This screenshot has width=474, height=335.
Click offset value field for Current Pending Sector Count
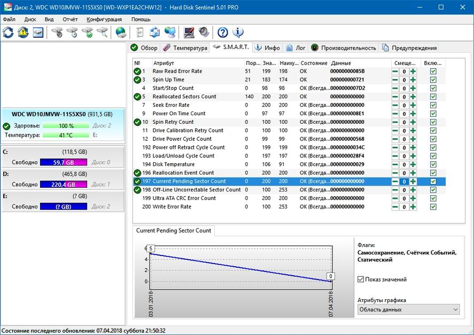click(x=404, y=182)
